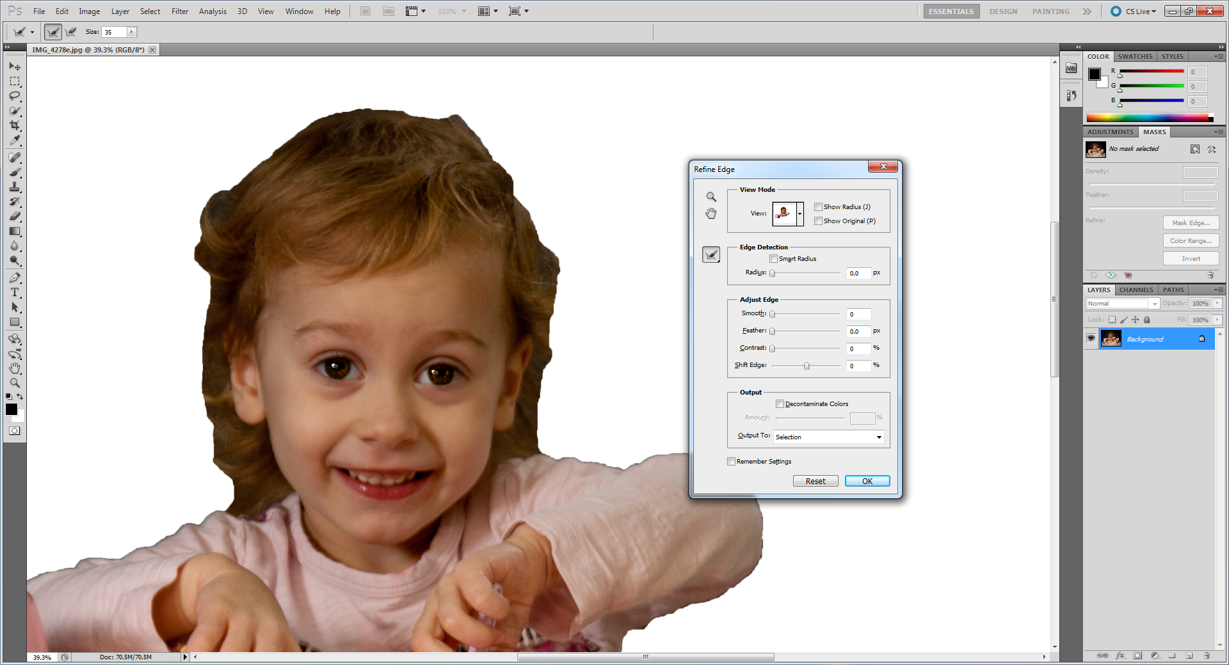The width and height of the screenshot is (1229, 665).
Task: Click the Color Range button
Action: pos(1191,240)
